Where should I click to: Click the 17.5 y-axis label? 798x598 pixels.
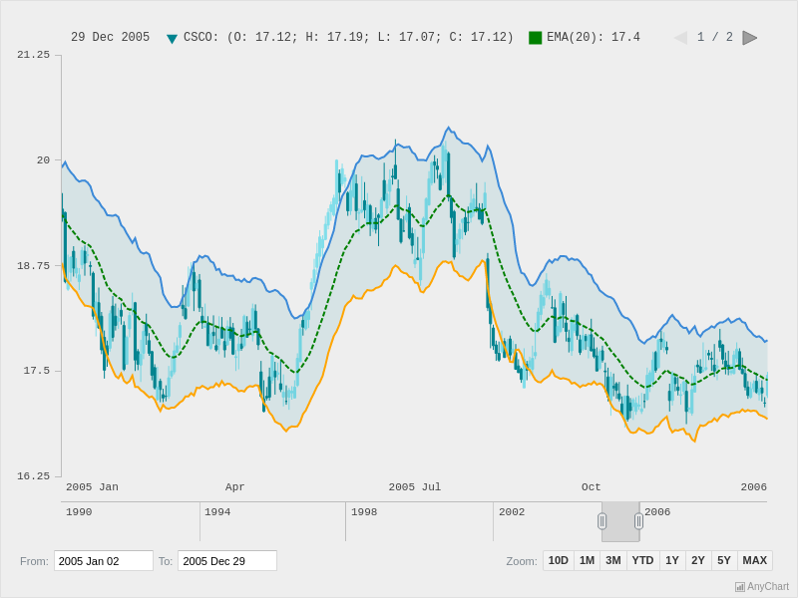[37, 371]
